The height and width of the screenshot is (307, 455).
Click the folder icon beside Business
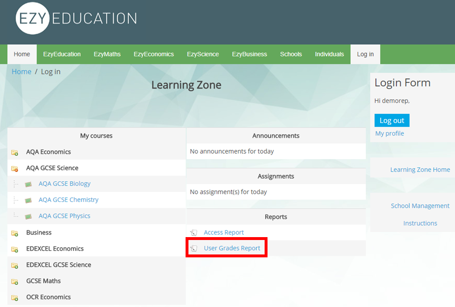pyautogui.click(x=14, y=233)
